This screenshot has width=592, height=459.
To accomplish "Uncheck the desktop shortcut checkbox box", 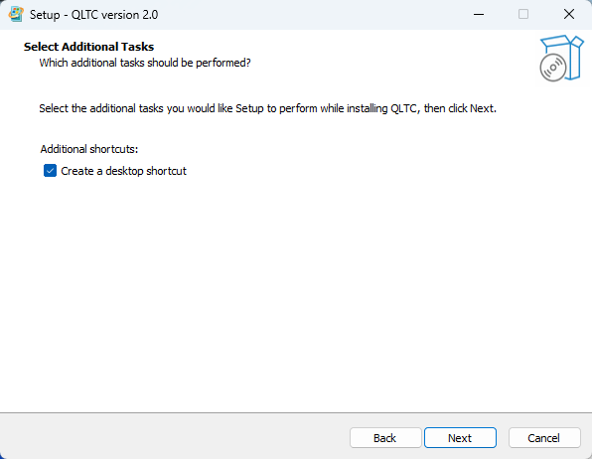I will point(51,171).
